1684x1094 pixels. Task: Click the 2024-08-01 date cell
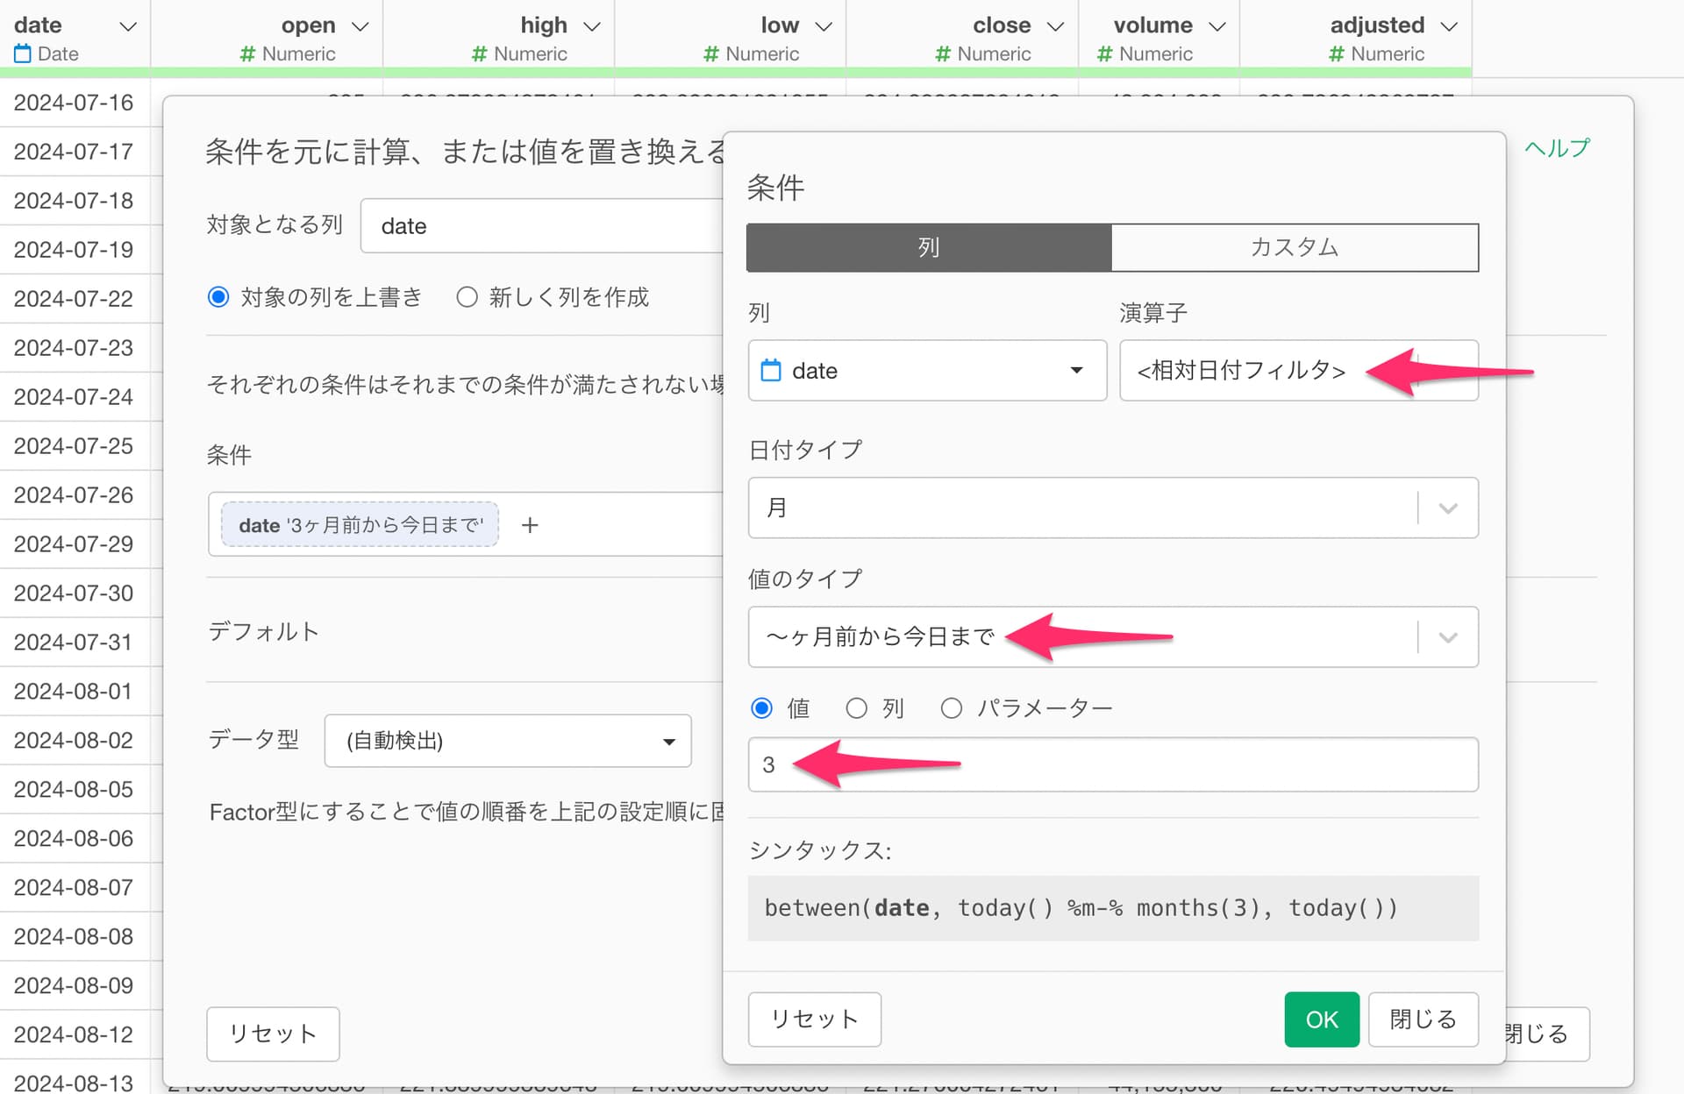(75, 692)
